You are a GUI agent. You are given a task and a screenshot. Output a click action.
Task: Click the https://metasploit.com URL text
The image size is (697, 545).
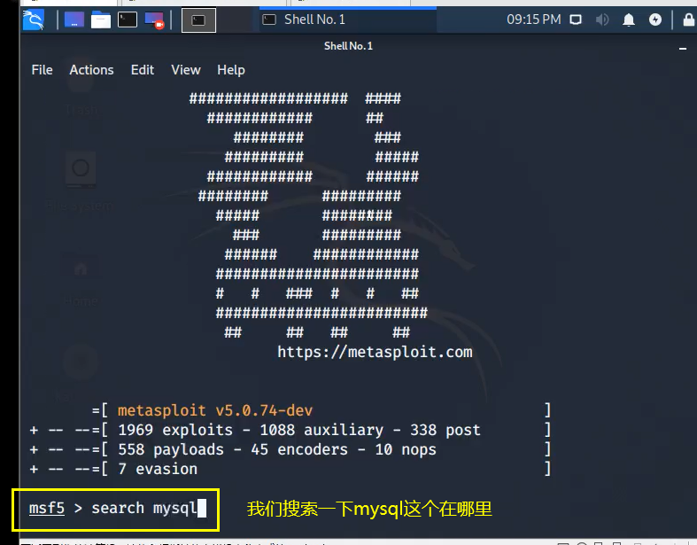click(x=375, y=352)
